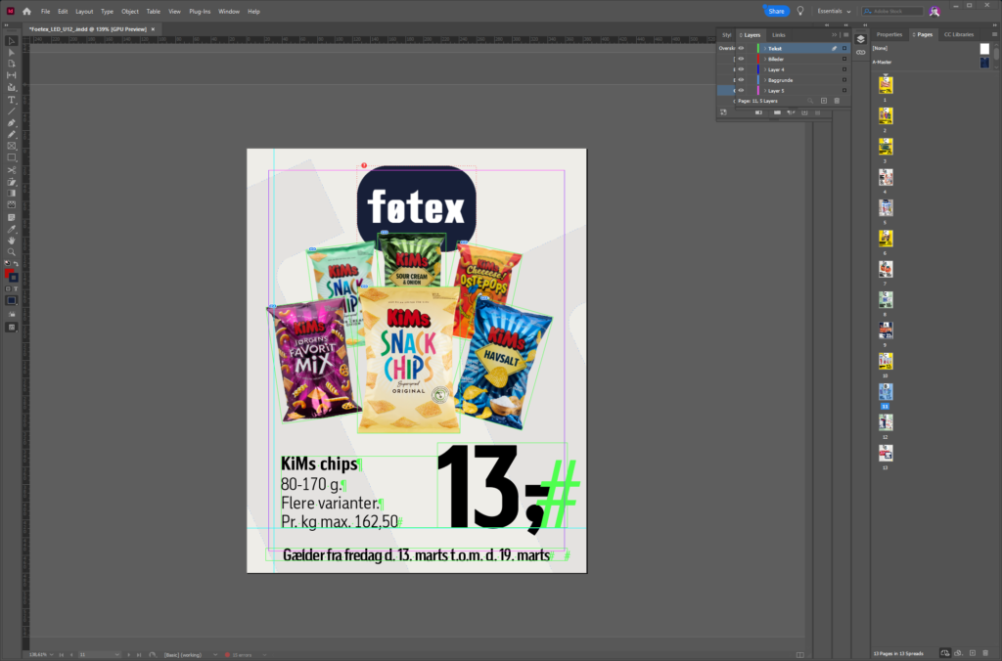Click the red Fill color swatch
1002x661 pixels.
click(x=9, y=274)
